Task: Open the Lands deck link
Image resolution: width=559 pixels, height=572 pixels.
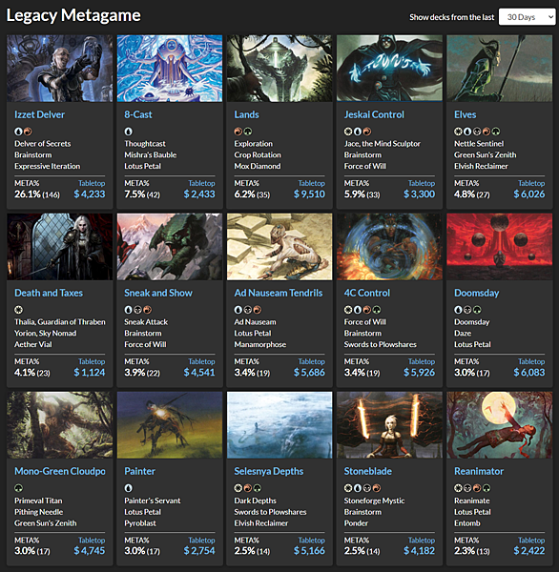Action: [x=246, y=114]
